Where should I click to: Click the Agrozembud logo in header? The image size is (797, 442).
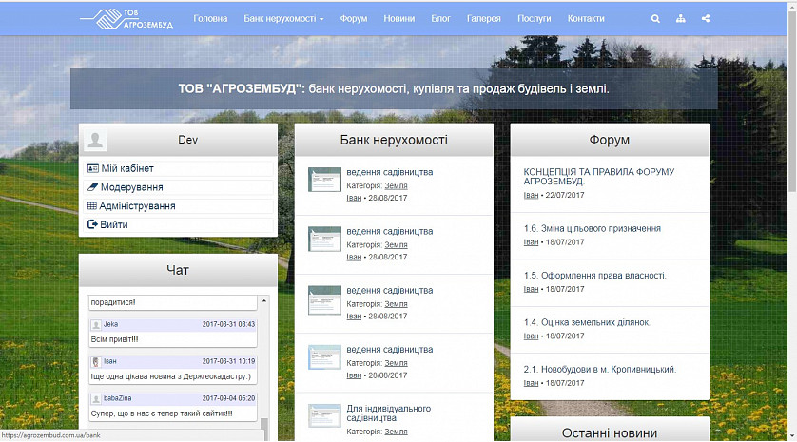[126, 19]
